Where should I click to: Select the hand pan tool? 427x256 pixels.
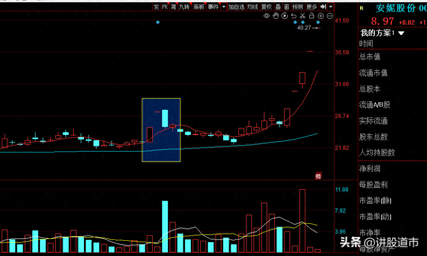(x=276, y=16)
